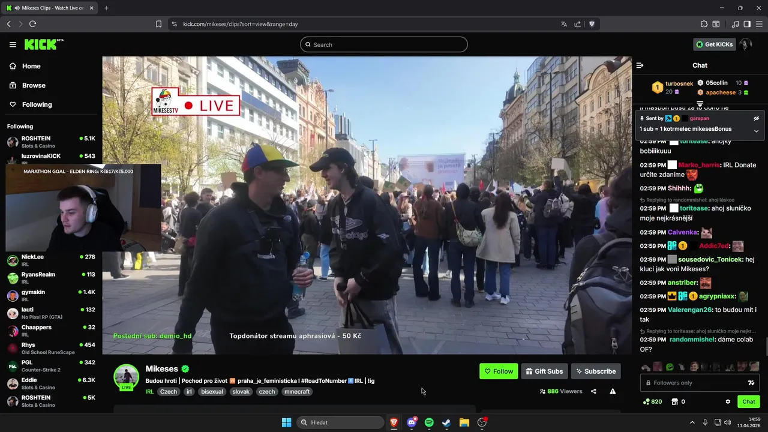Open the channel points 820 balance

[652, 402]
